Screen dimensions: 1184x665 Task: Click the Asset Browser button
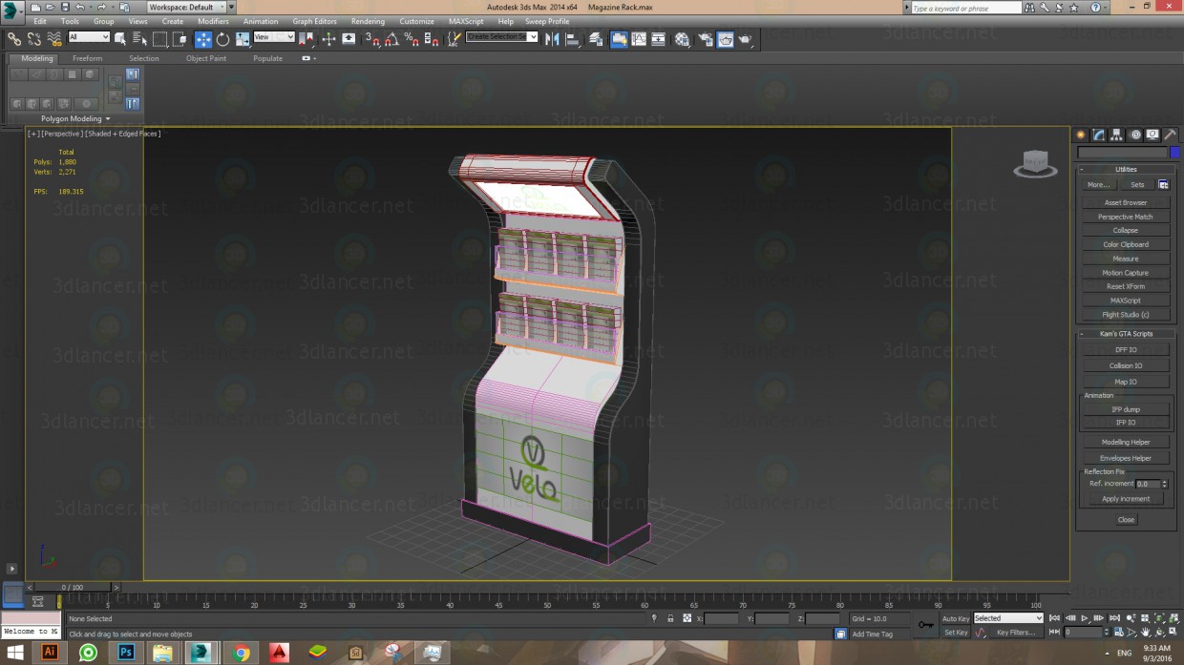(x=1126, y=203)
